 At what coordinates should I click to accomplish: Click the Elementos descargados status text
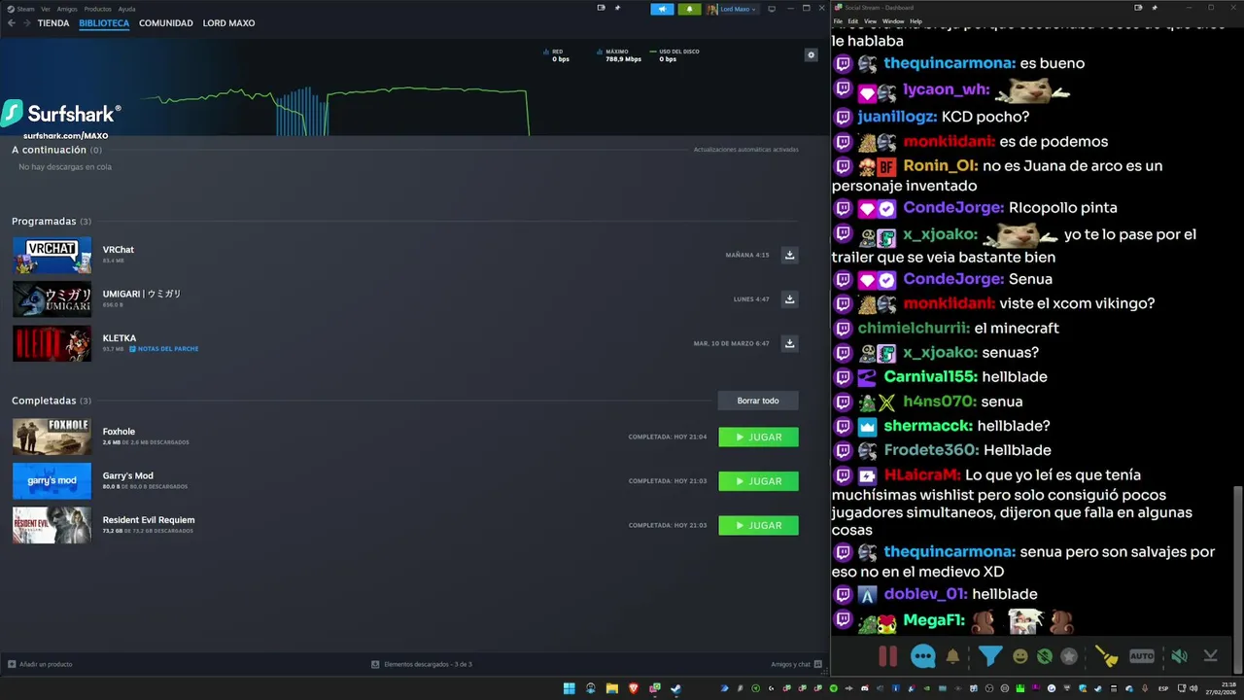click(x=427, y=664)
